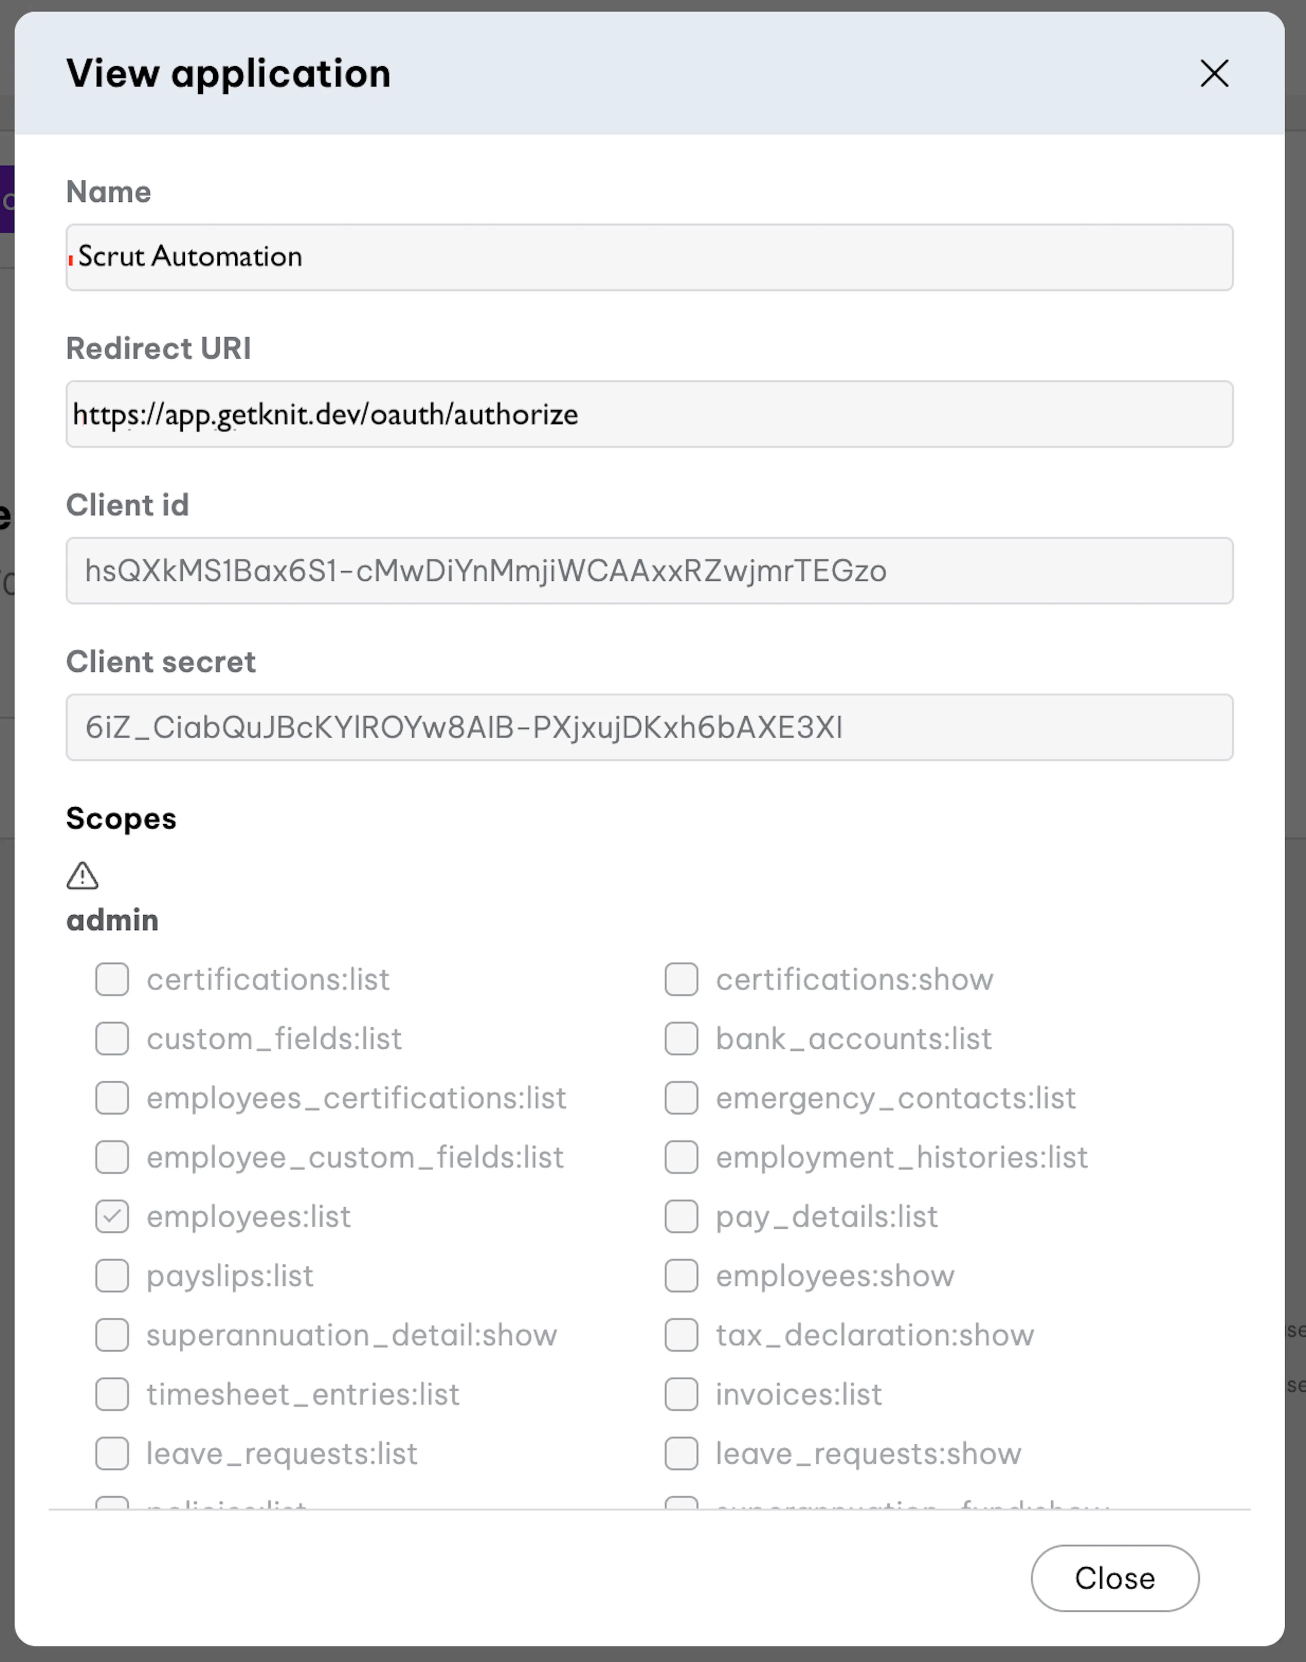Check the certifications:list scope
Screen dimensions: 1306x1662
[x=112, y=979]
